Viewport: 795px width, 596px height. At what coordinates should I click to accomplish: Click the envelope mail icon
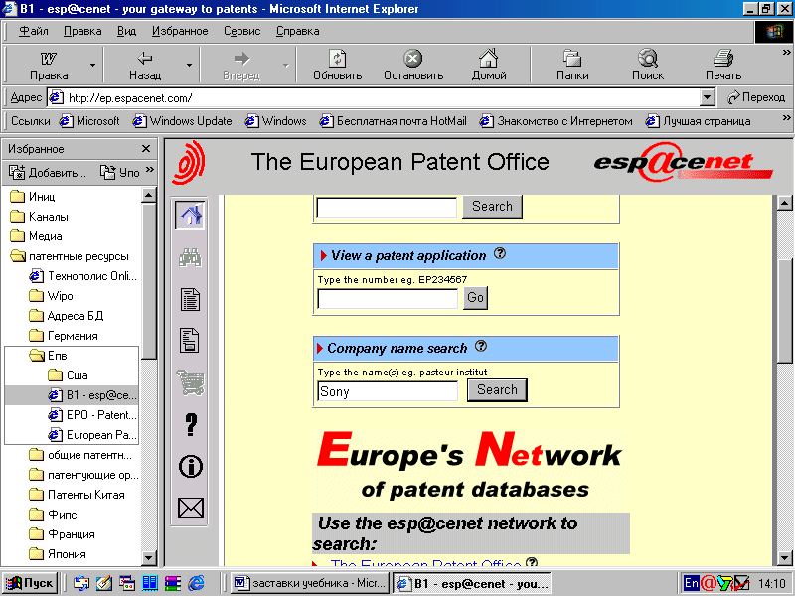191,508
